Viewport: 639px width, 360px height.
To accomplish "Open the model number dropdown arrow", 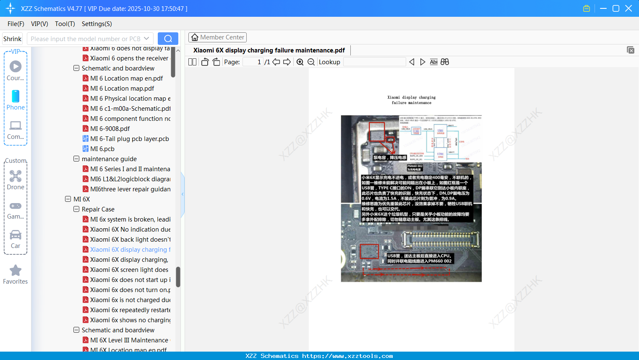I will tap(147, 39).
